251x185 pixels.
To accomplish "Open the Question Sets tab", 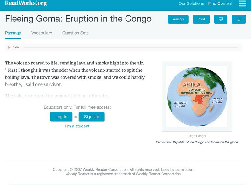I will coord(75,33).
